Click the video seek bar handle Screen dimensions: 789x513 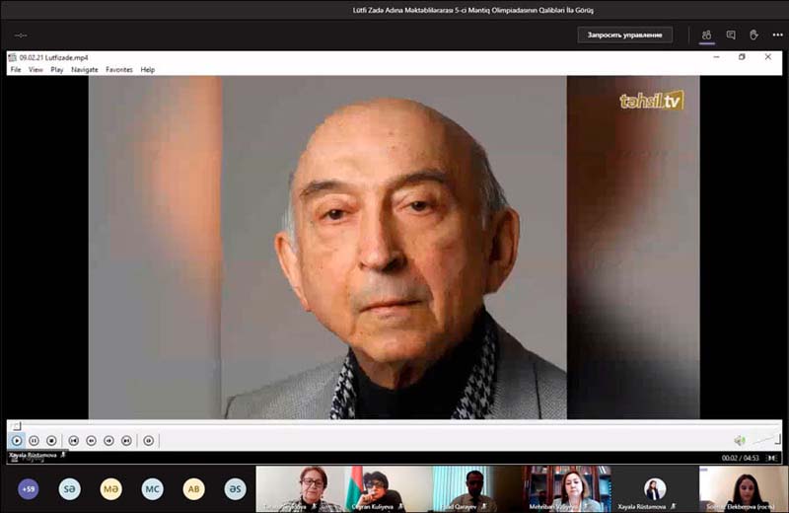click(16, 426)
